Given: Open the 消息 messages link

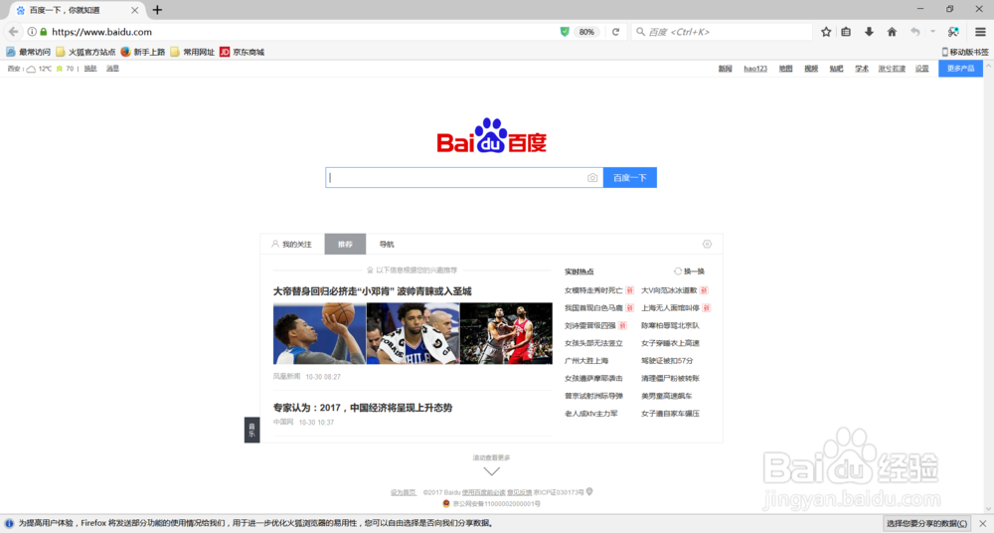Looking at the screenshot, I should 113,69.
